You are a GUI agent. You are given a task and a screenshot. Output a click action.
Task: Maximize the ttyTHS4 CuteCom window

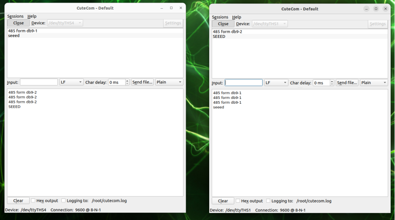click(171, 8)
